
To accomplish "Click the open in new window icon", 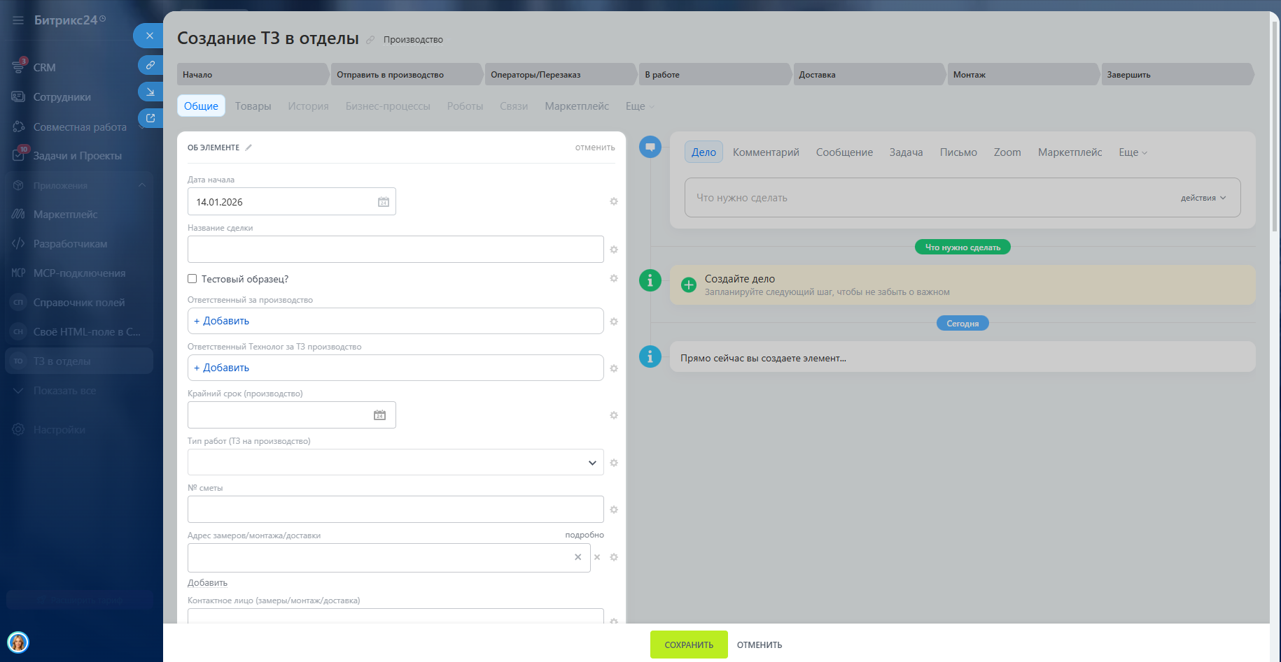I will pos(150,118).
